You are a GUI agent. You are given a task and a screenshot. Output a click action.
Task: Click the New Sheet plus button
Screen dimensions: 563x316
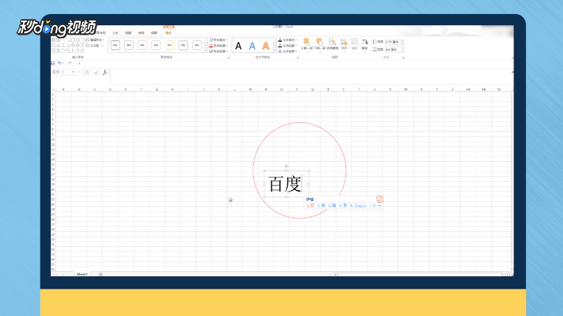click(x=100, y=275)
